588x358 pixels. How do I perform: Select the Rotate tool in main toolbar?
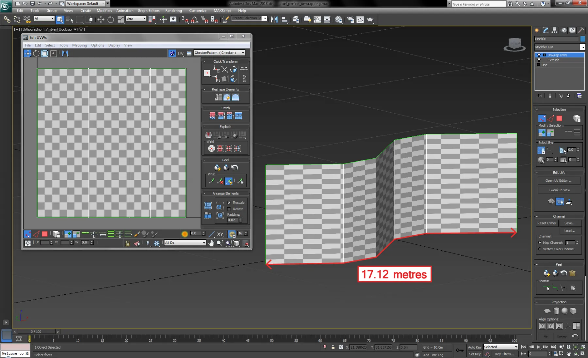[x=111, y=20]
